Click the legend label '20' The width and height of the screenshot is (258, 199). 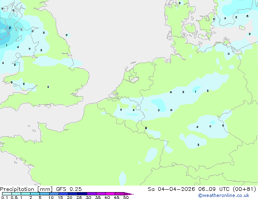point(70,197)
